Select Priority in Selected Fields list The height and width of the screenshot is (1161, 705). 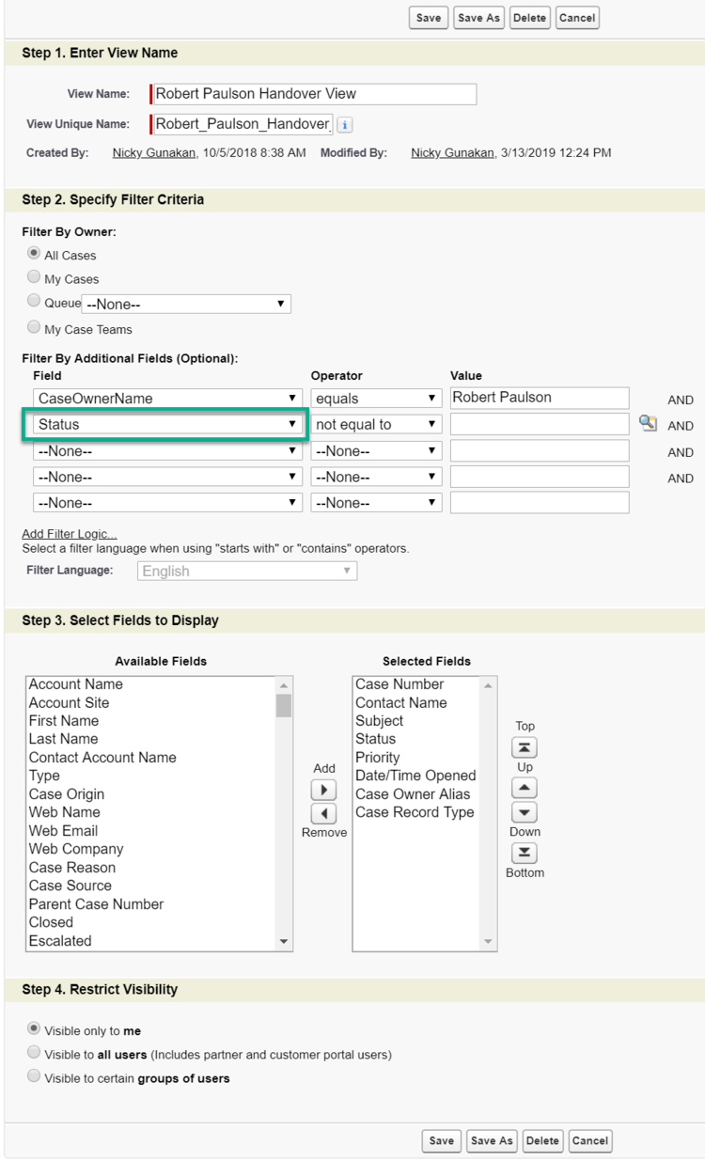pos(378,758)
